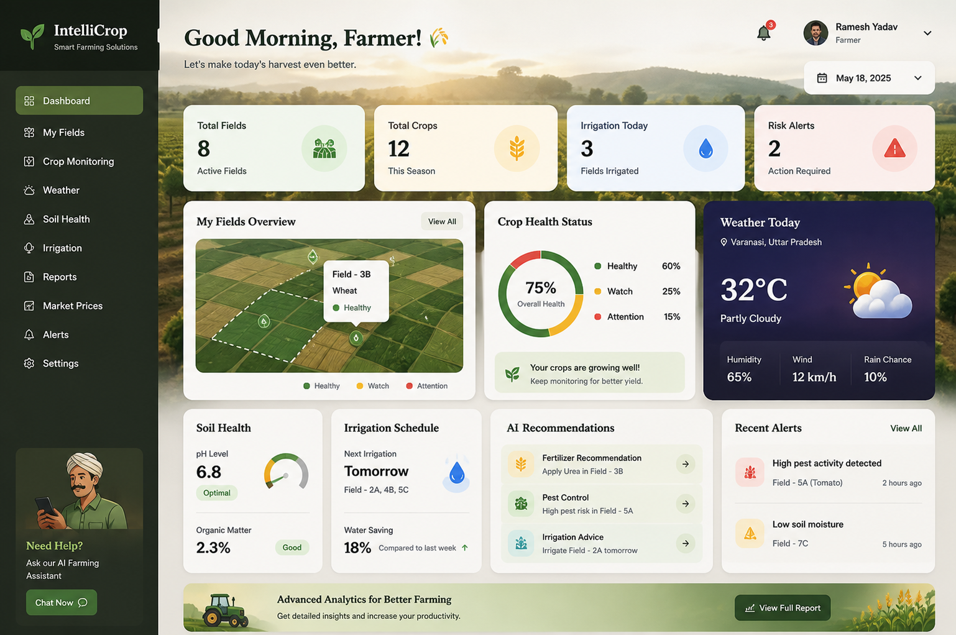The image size is (956, 635).
Task: Click the Total Fields farm icon
Action: 324,148
